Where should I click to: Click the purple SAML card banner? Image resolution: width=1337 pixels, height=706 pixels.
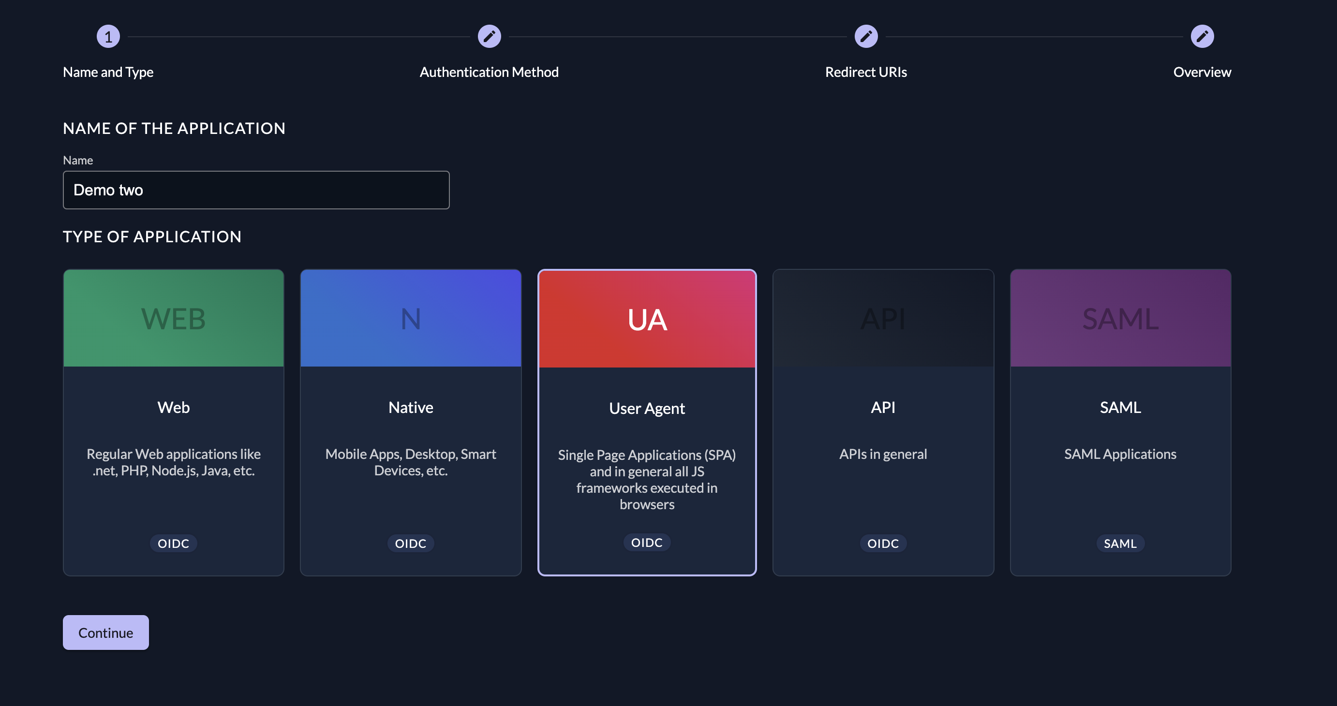pos(1120,318)
